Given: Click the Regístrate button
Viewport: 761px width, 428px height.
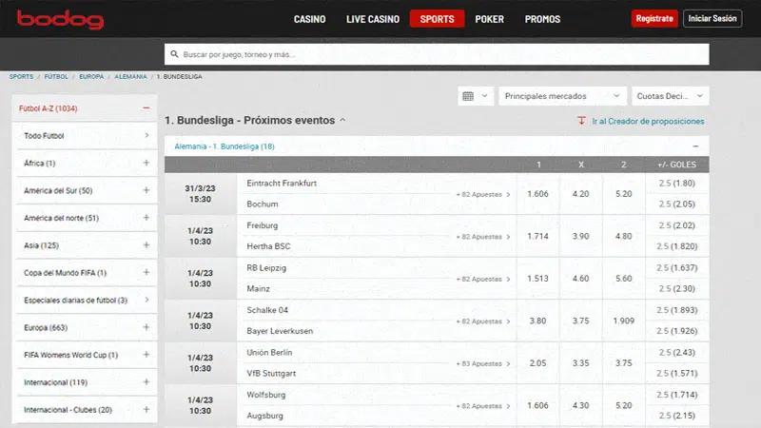Looking at the screenshot, I should [x=654, y=19].
